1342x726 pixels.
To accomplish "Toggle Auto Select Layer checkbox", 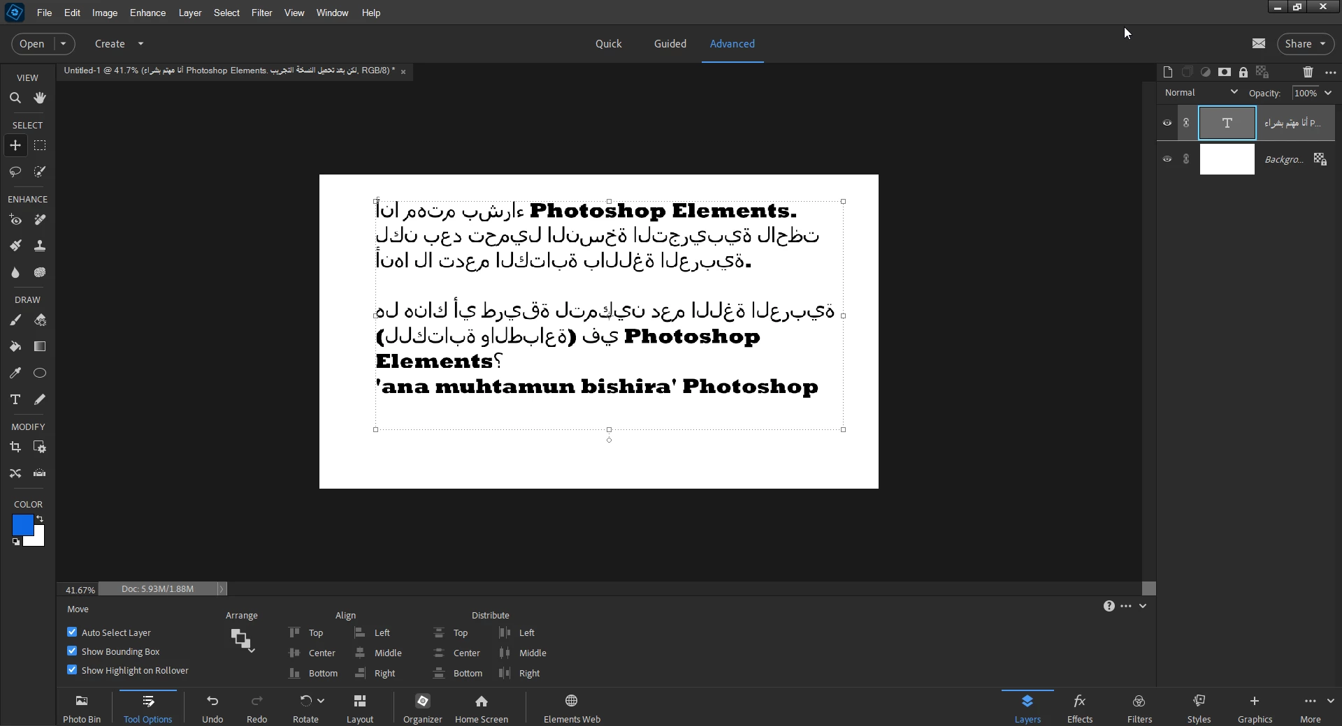I will click(x=72, y=632).
